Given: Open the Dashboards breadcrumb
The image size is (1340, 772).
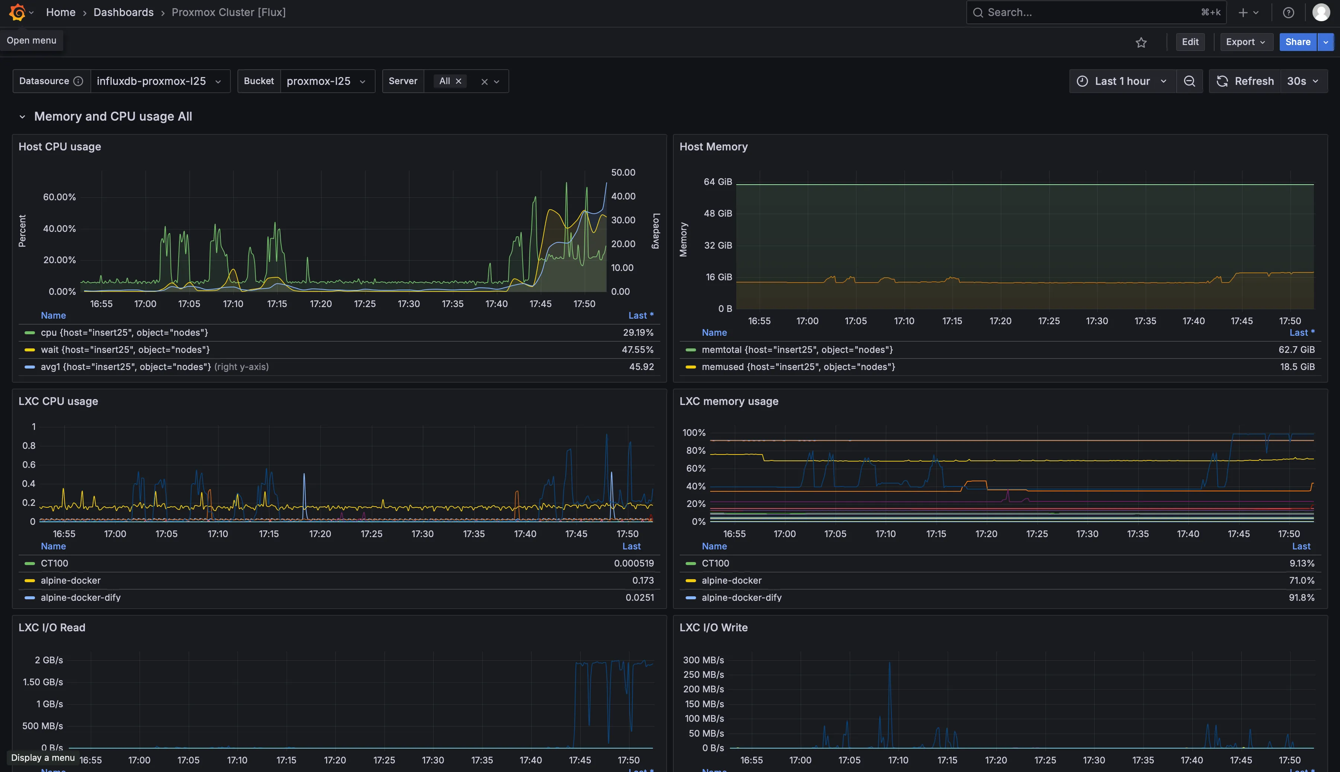Looking at the screenshot, I should click(x=123, y=12).
